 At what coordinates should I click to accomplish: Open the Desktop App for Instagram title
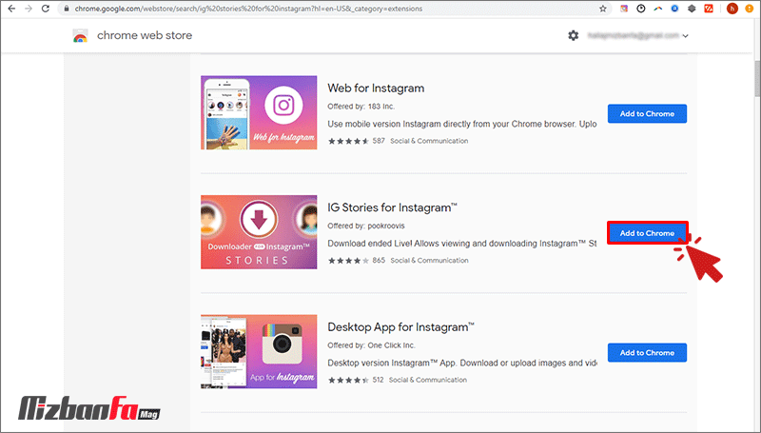(x=400, y=326)
